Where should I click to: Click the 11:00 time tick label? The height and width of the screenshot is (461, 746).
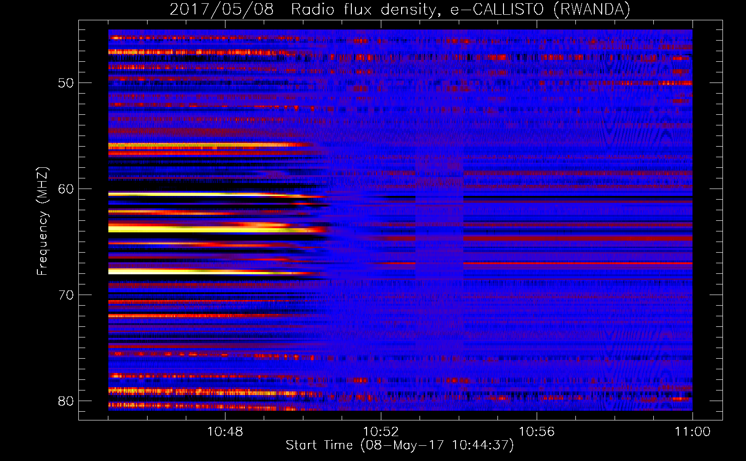point(693,432)
